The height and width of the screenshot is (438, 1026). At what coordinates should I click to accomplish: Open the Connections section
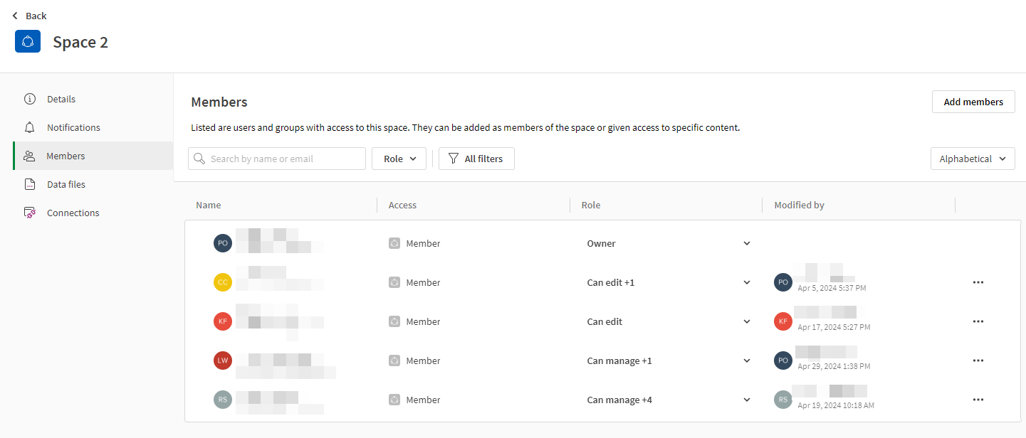[x=93, y=213]
